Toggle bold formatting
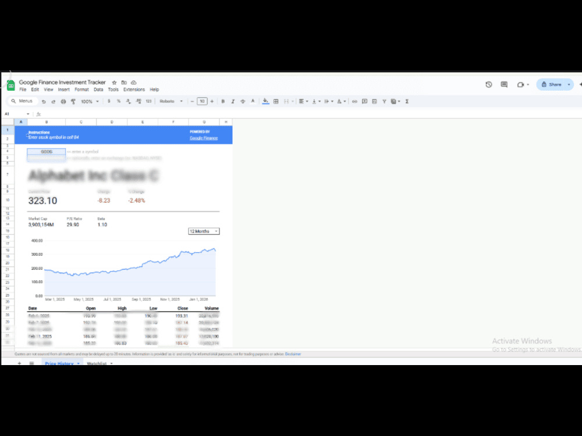 [x=223, y=101]
